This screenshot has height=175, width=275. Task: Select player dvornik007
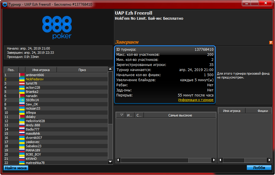click(56, 138)
